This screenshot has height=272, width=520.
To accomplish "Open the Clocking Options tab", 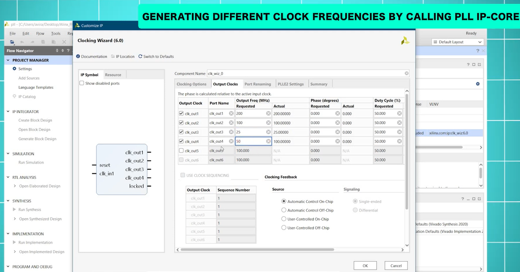I will coord(192,84).
